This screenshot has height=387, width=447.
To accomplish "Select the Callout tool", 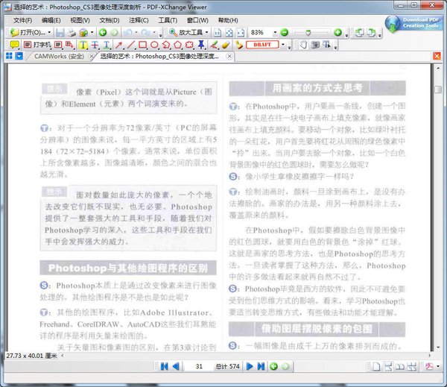I will [x=69, y=45].
